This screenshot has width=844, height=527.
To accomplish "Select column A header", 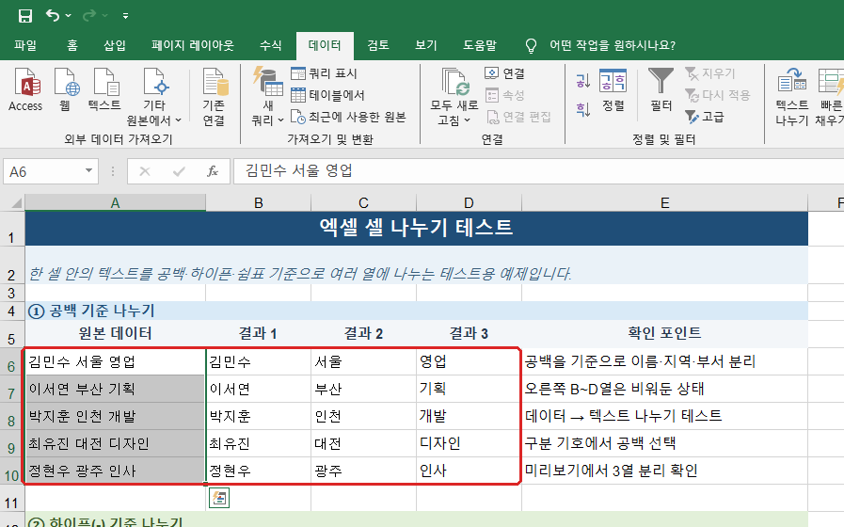I will [115, 203].
